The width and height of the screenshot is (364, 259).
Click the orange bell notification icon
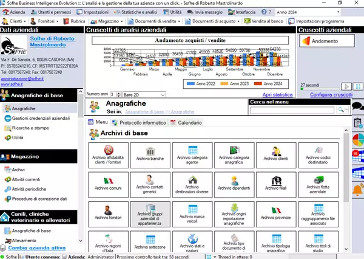pyautogui.click(x=358, y=190)
